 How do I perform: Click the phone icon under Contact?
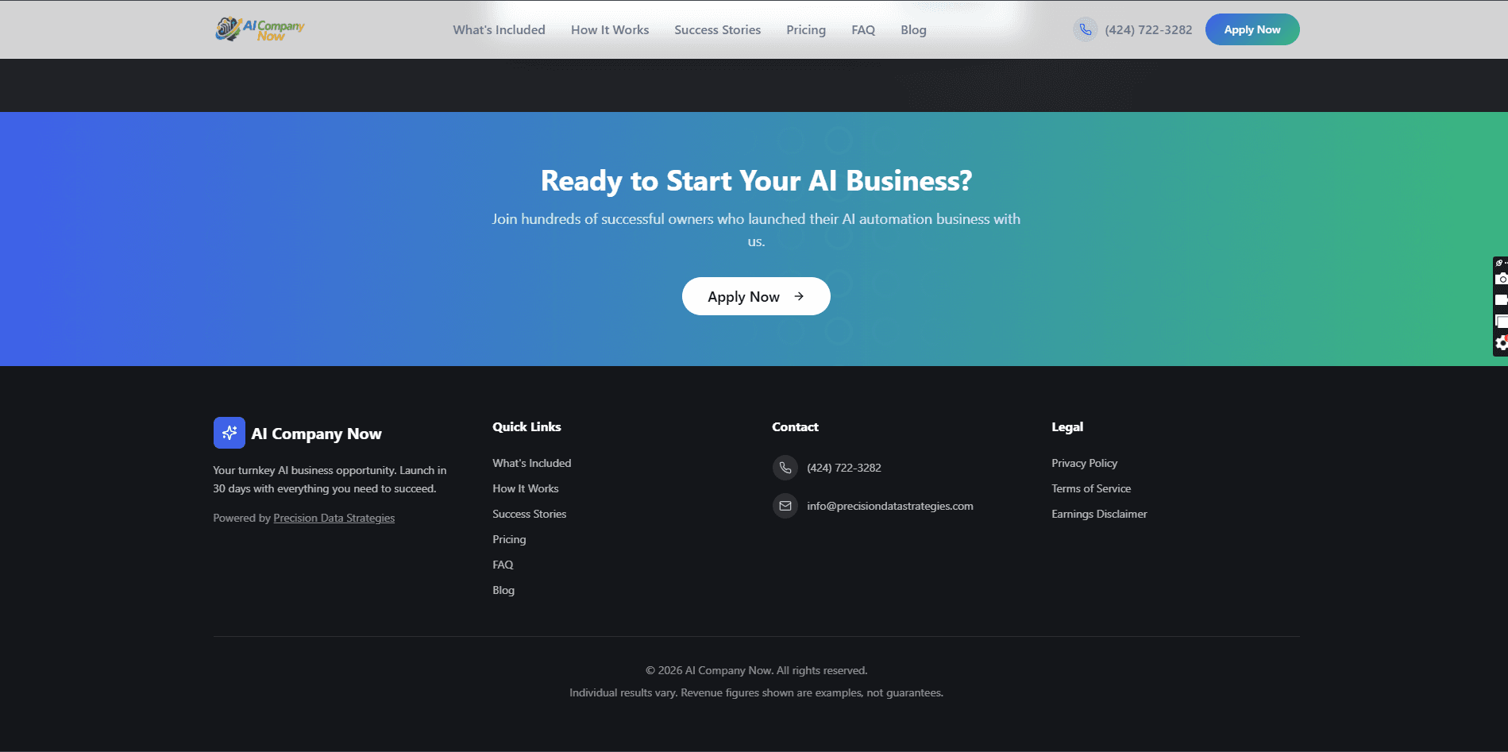click(x=785, y=468)
